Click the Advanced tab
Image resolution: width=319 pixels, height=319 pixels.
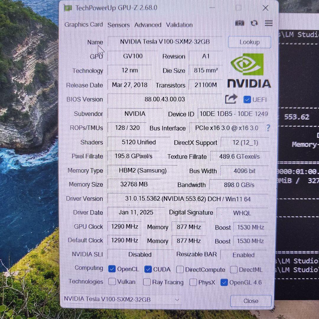[148, 25]
